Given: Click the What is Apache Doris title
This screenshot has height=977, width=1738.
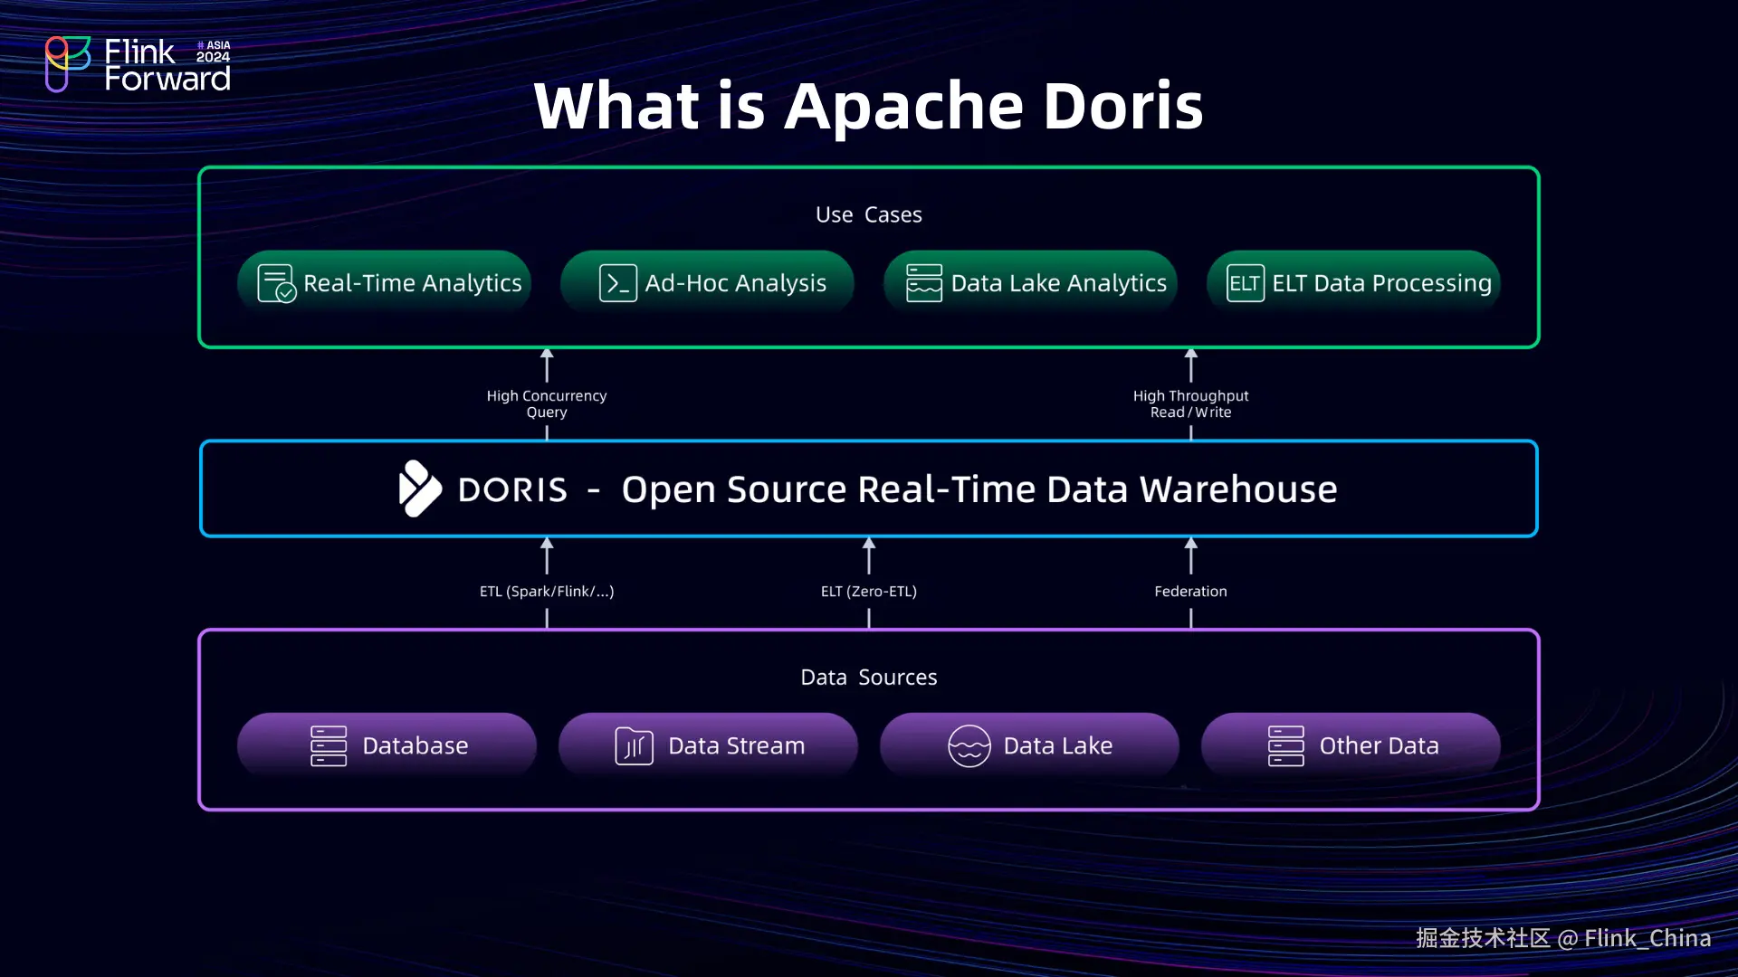Looking at the screenshot, I should 868,106.
